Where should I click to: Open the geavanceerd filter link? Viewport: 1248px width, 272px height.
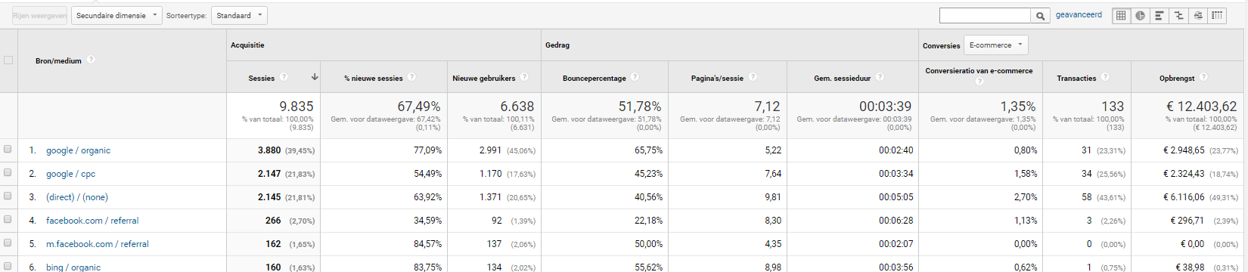(1079, 15)
